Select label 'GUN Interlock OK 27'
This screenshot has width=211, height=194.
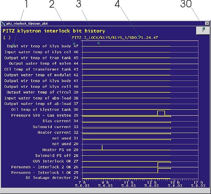[x=56, y=161]
